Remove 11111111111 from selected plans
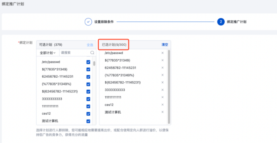The height and width of the screenshot is (143, 277). click(x=162, y=97)
